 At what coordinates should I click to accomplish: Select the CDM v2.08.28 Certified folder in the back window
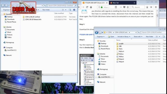click(32, 17)
